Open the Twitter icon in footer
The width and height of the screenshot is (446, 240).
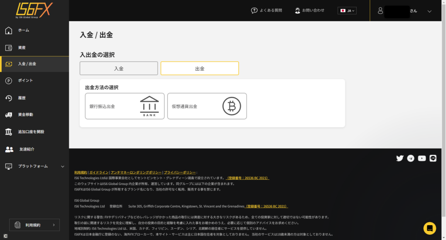point(400,158)
